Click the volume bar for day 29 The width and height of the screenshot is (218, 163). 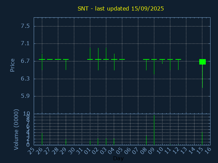pos(66,142)
